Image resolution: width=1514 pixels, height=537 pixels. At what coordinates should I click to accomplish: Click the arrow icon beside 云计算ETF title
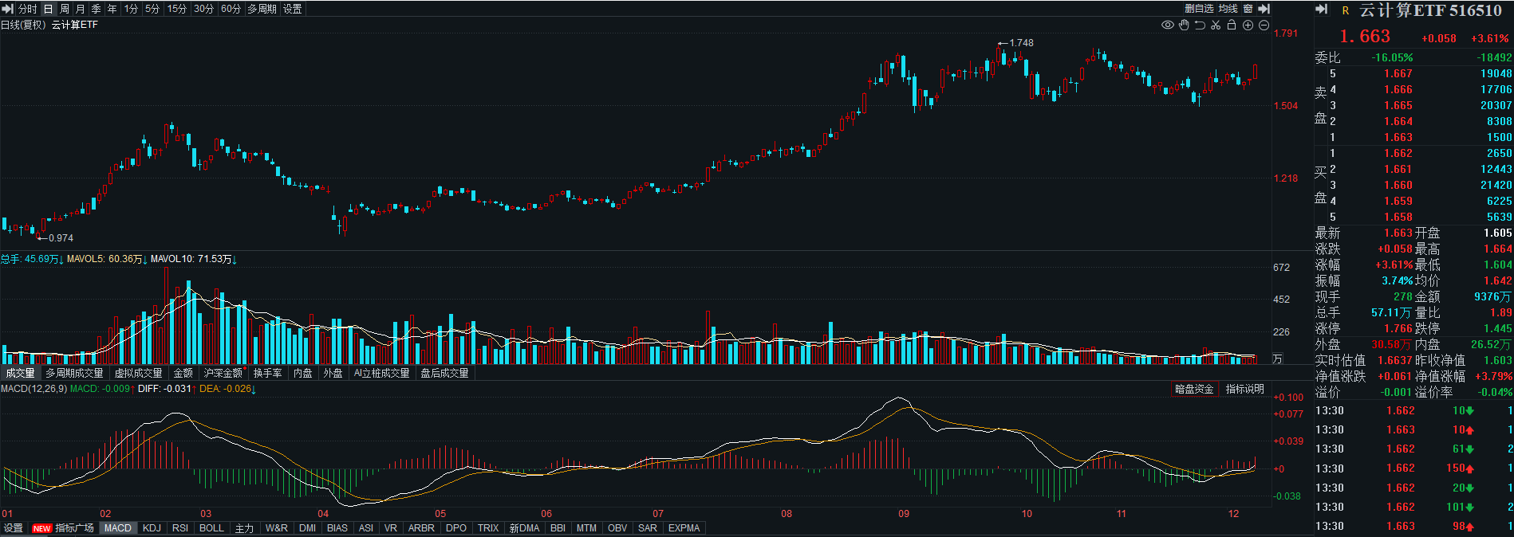(x=1322, y=10)
